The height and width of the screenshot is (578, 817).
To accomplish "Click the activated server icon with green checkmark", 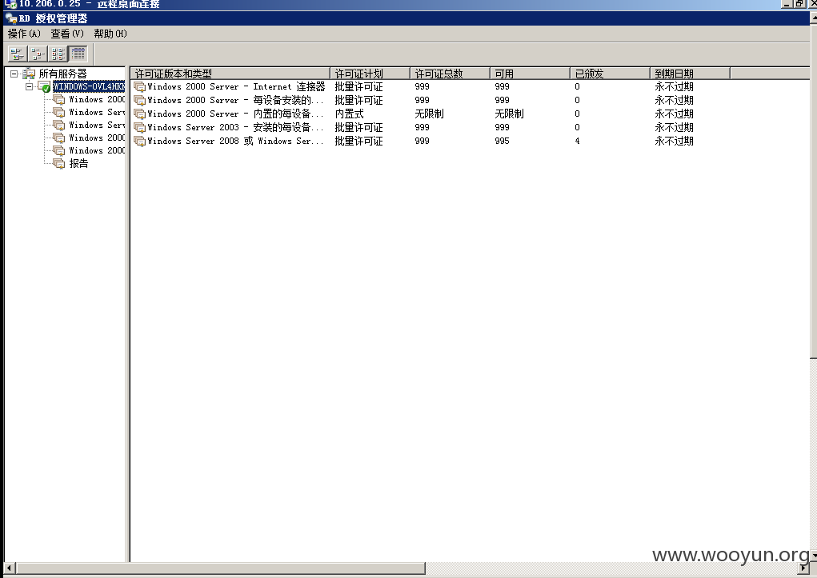I will [x=44, y=86].
